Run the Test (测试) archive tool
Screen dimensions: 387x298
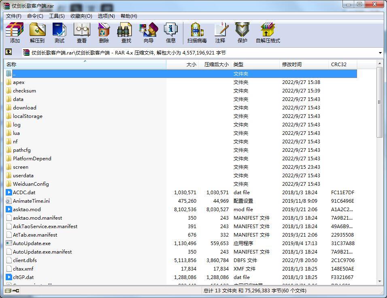[x=60, y=32]
